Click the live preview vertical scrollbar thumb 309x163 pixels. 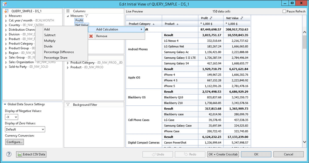[x=304, y=42]
